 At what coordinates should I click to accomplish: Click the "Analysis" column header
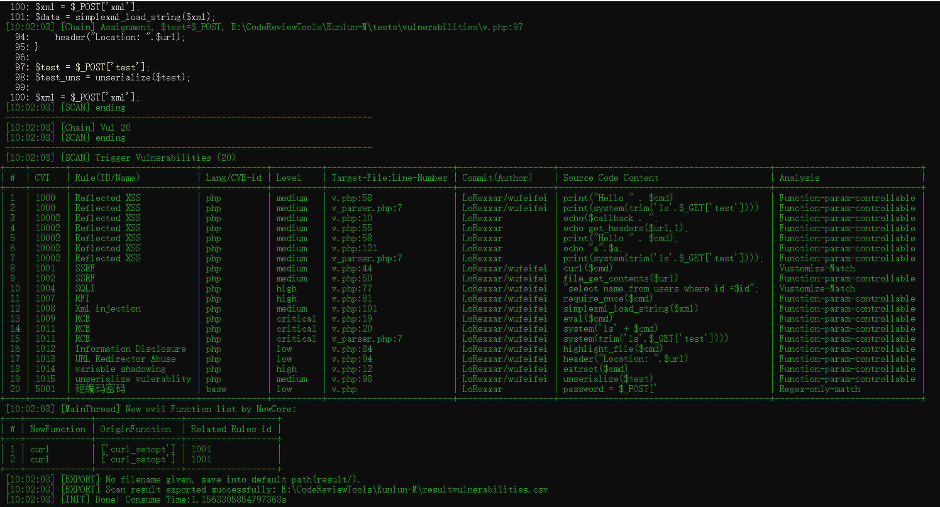point(799,178)
